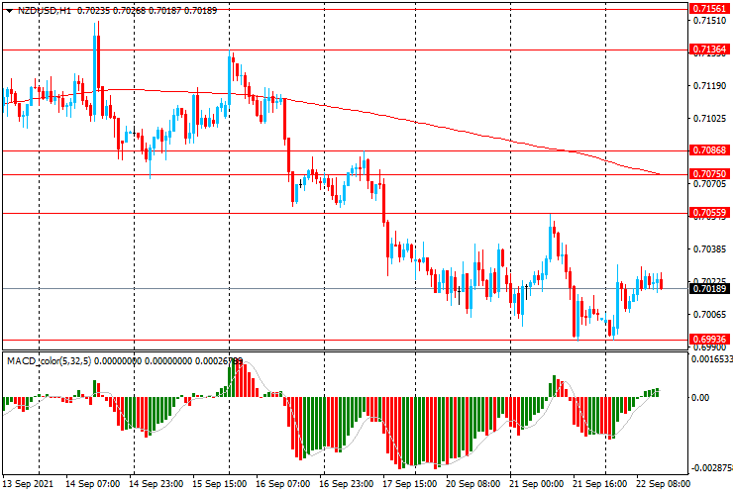Click the 13 Sep 2021 date label
The height and width of the screenshot is (495, 733).
coord(27,485)
